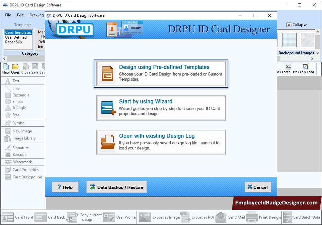This screenshot has height=225, width=322.
Task: Click ribbon horizontal scroll left arrow
Action: (4, 59)
